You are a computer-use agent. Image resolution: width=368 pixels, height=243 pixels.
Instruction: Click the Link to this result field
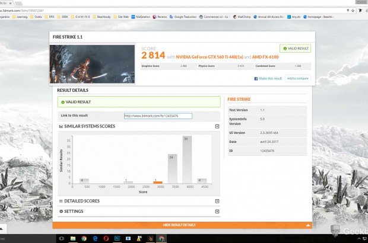point(158,116)
